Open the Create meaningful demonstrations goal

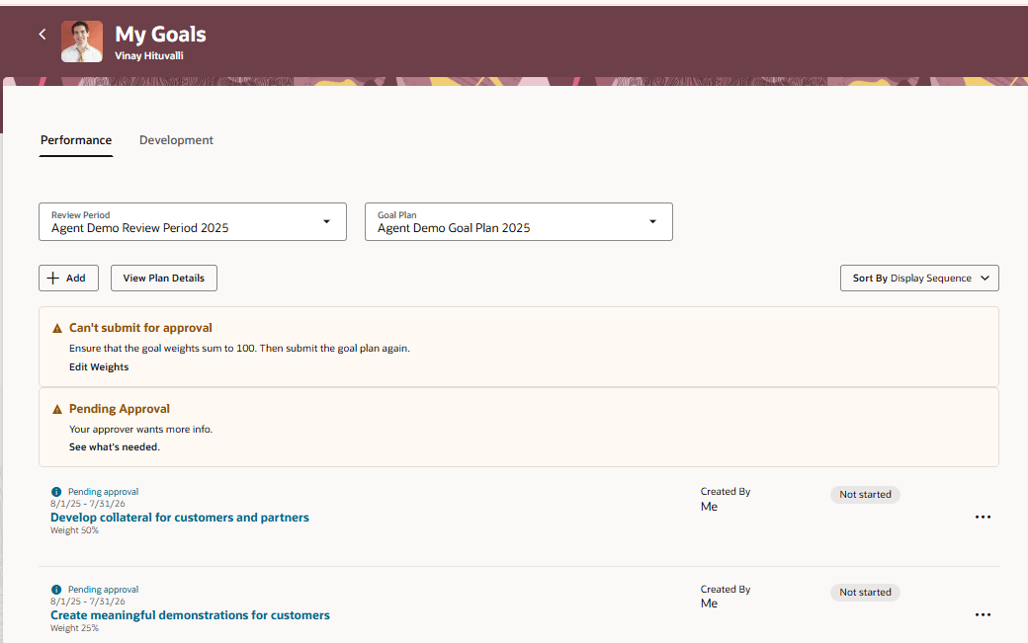point(190,614)
